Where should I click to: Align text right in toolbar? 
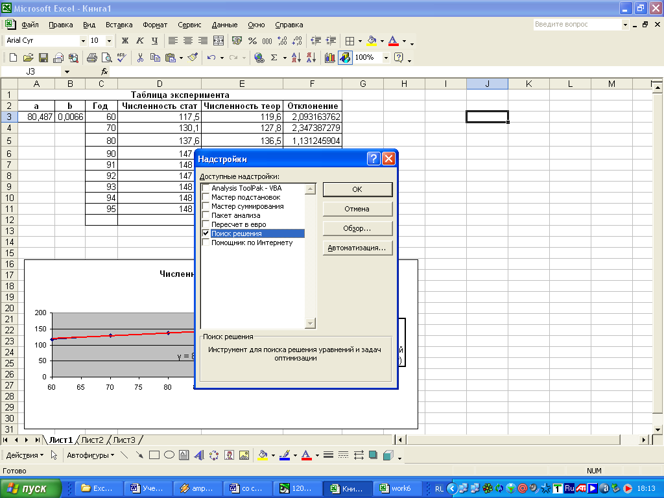[x=203, y=41]
